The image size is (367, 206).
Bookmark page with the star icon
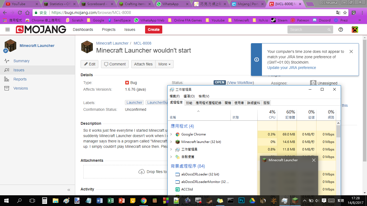pyautogui.click(x=345, y=13)
